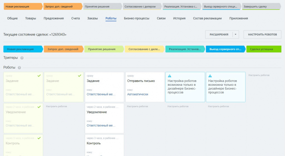Open Ответственный recipient on active Задание robot
The width and height of the screenshot is (285, 156).
pyautogui.click(x=101, y=94)
